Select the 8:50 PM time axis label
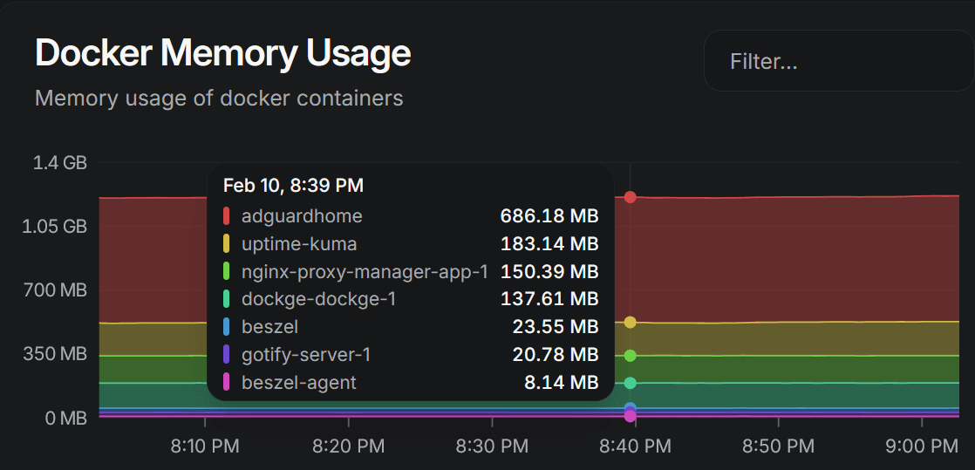Image resolution: width=975 pixels, height=470 pixels. 778,446
